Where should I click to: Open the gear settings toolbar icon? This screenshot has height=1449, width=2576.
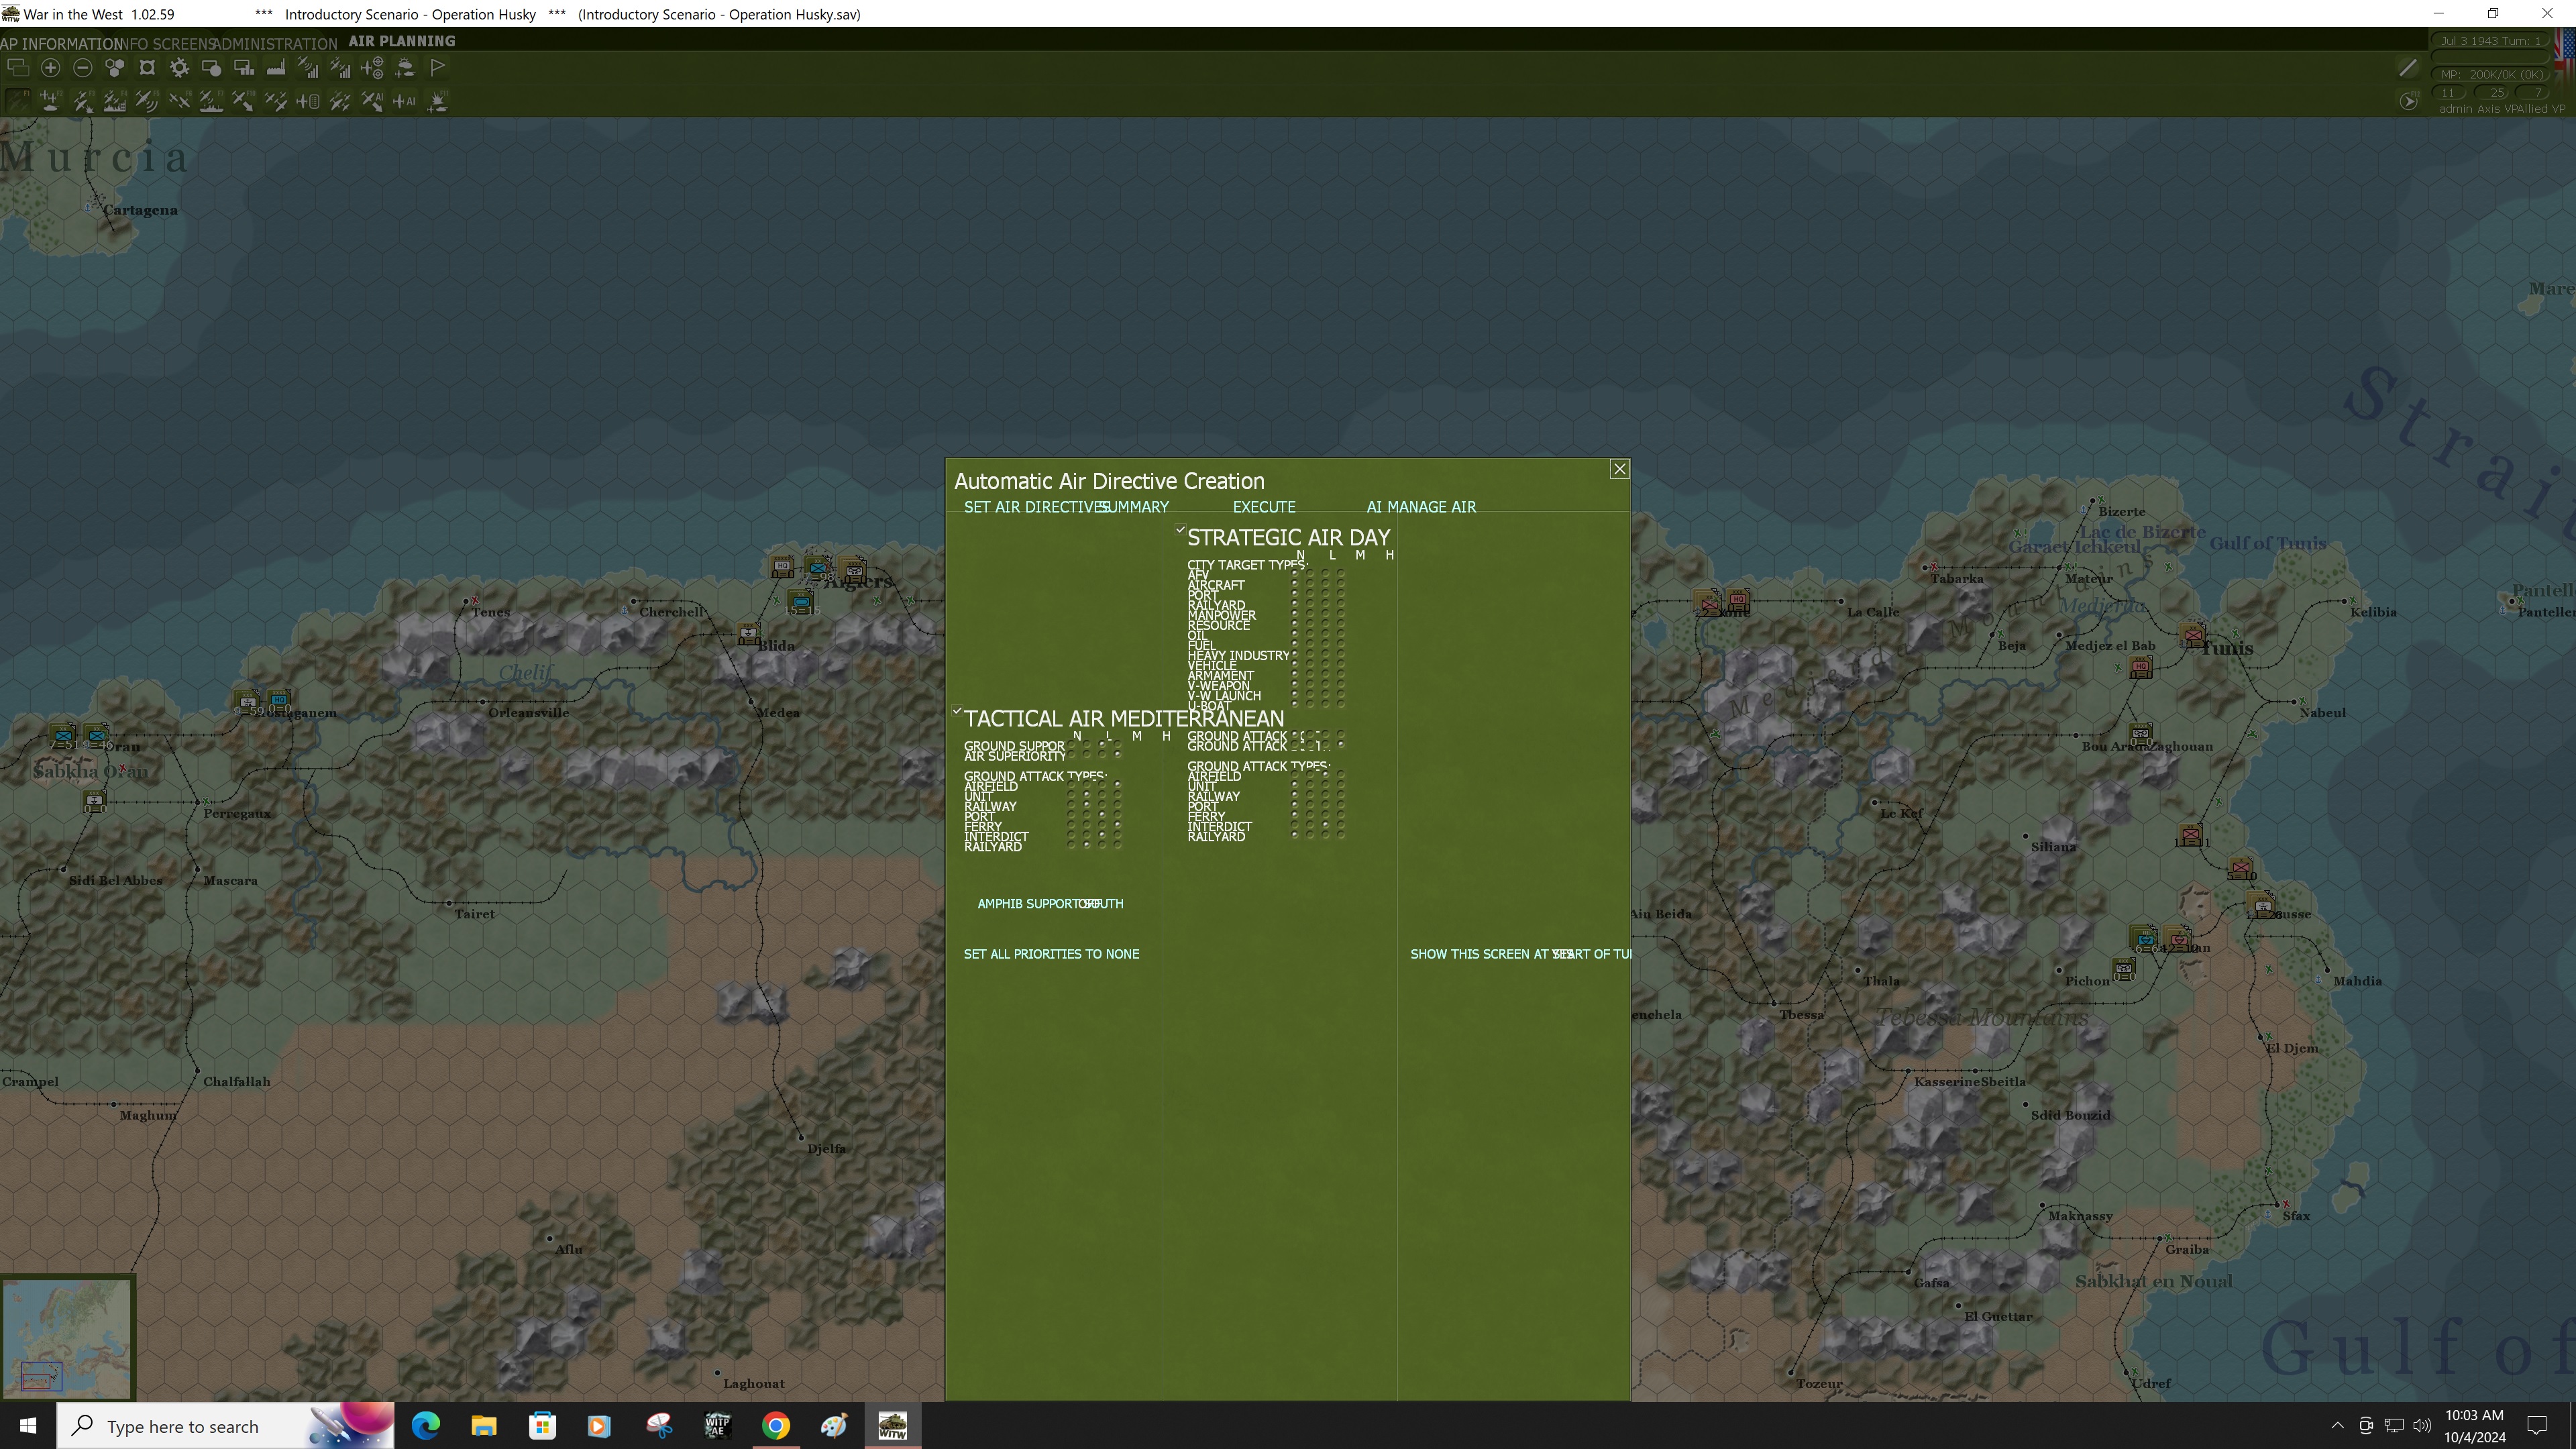tap(179, 68)
